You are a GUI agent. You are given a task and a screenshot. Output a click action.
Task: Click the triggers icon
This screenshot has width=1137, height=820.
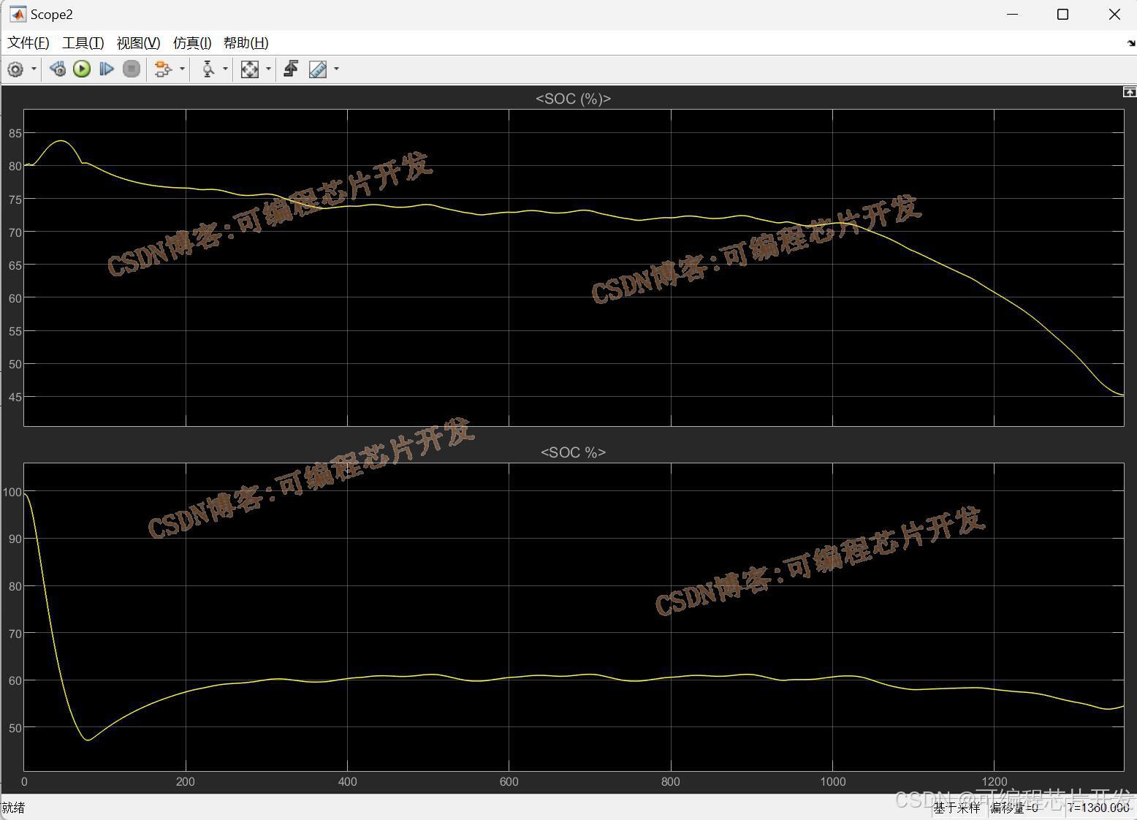[291, 69]
